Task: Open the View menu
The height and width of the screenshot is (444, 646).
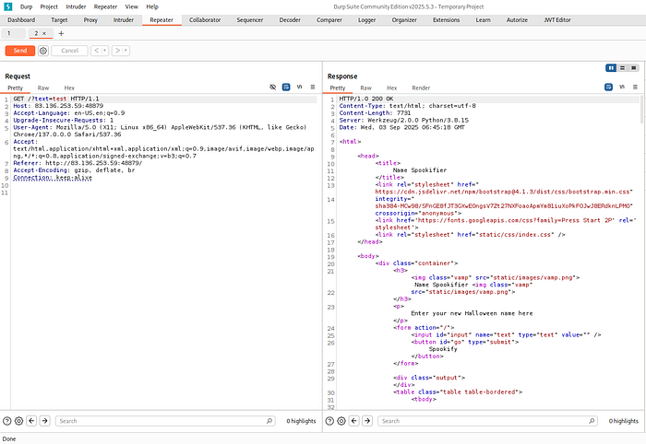Action: [x=131, y=6]
